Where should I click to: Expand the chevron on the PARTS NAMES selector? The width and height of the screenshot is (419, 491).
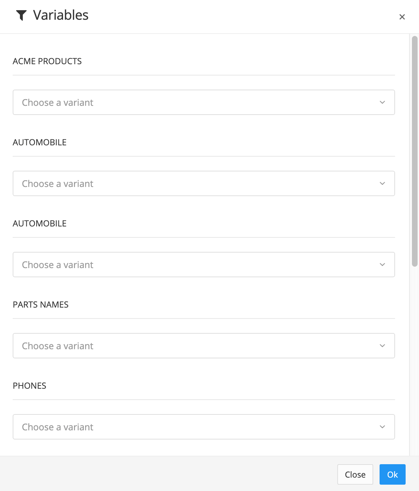click(382, 346)
